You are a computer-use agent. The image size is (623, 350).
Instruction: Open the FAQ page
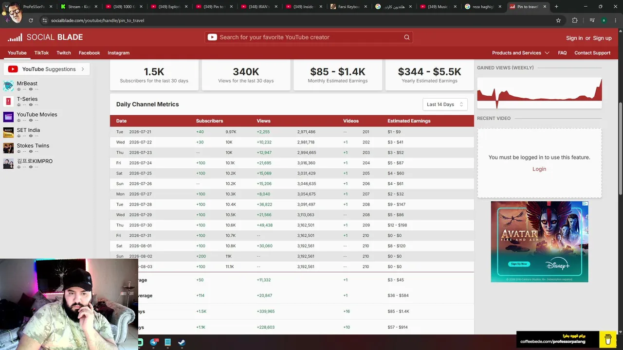pyautogui.click(x=562, y=53)
